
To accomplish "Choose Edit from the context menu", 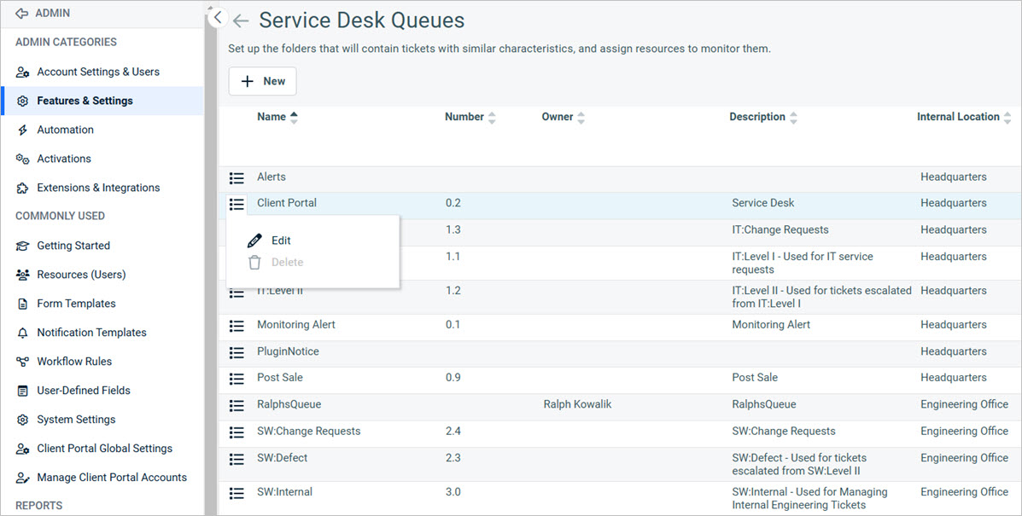I will pyautogui.click(x=282, y=240).
